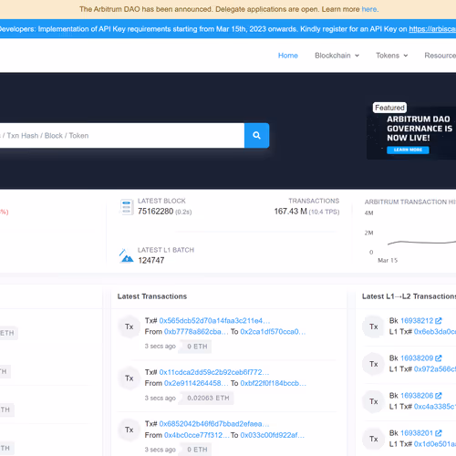Viewport: 456px width, 456px height.
Task: Open L1 transaction 0x6eb3da0c
Action: pos(435,332)
